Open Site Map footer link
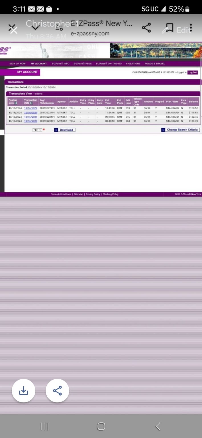 coord(78,194)
